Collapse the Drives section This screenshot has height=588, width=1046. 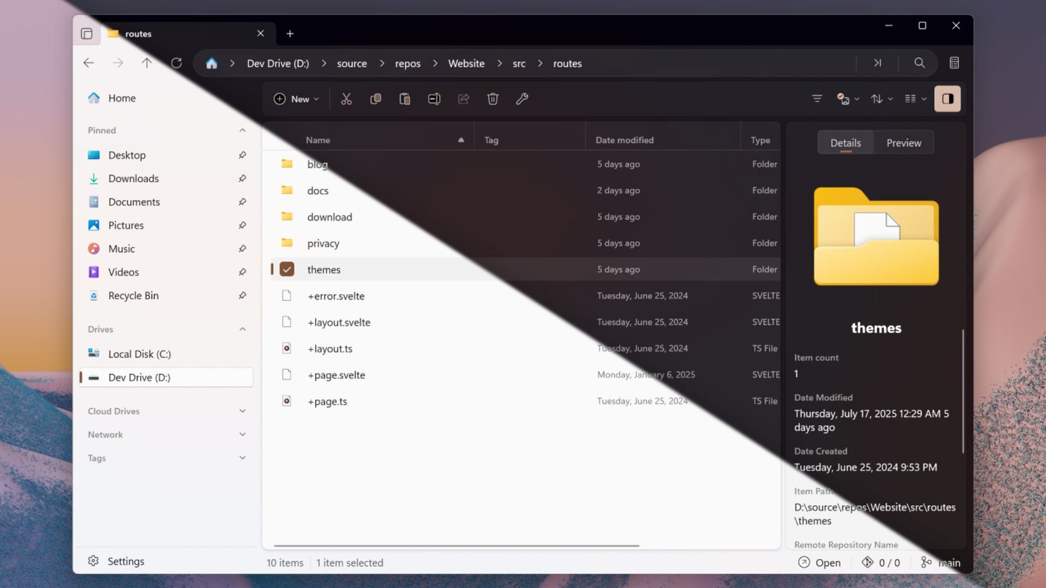point(242,329)
